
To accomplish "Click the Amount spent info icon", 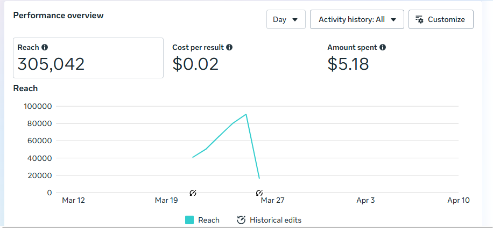I will click(x=383, y=48).
